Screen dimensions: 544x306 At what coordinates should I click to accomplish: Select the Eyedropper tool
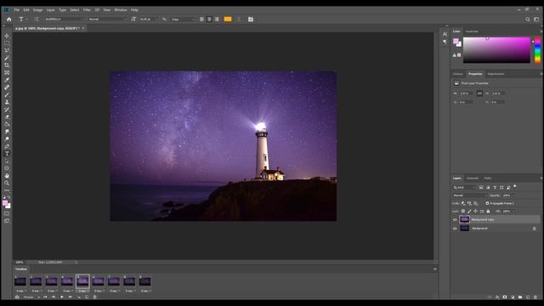coord(7,80)
